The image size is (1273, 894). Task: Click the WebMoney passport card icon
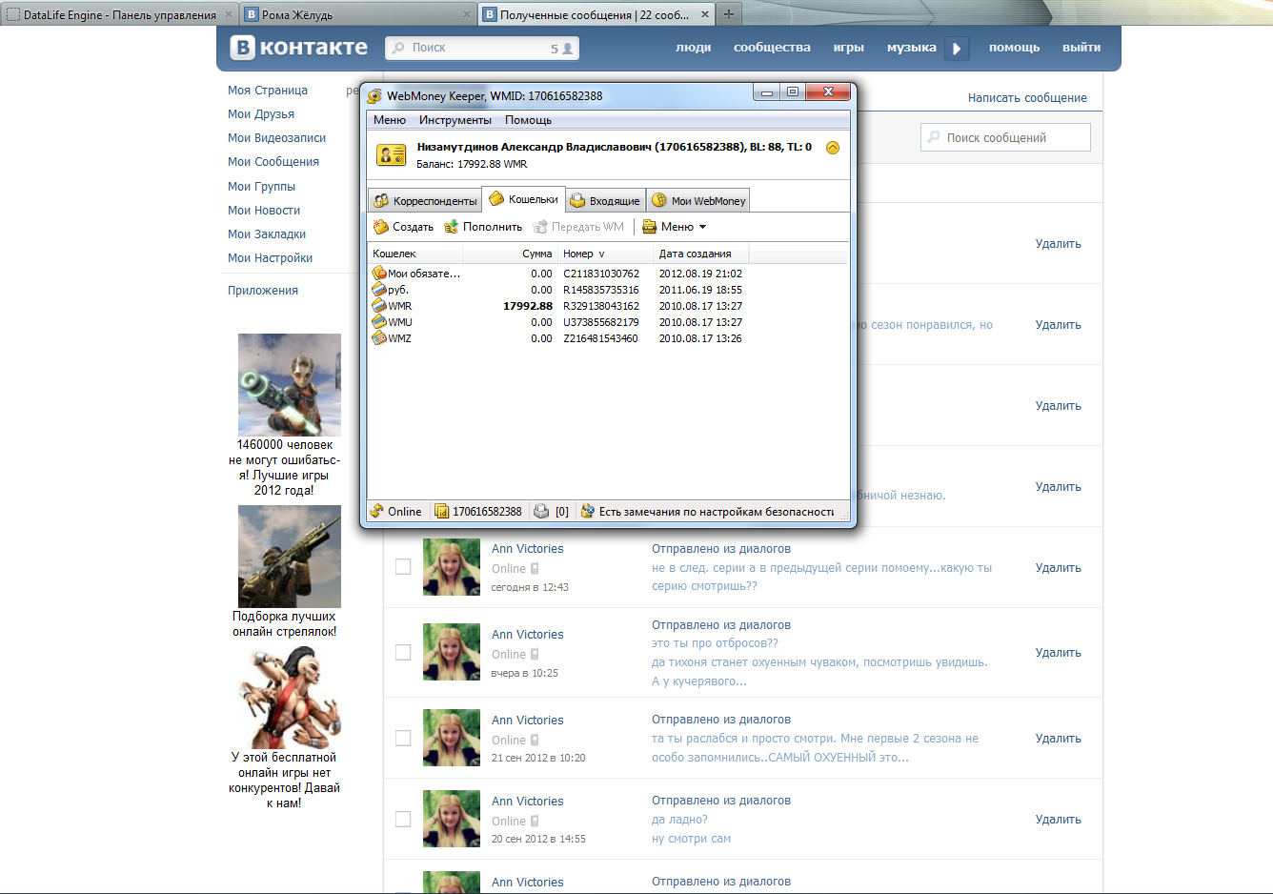pos(392,154)
